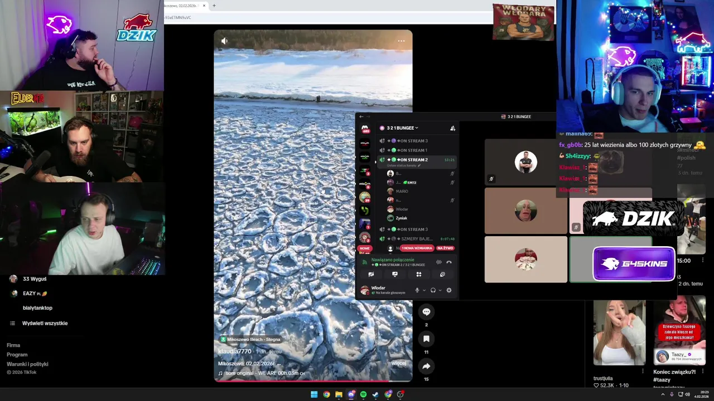Share your screen in Discord

point(395,275)
